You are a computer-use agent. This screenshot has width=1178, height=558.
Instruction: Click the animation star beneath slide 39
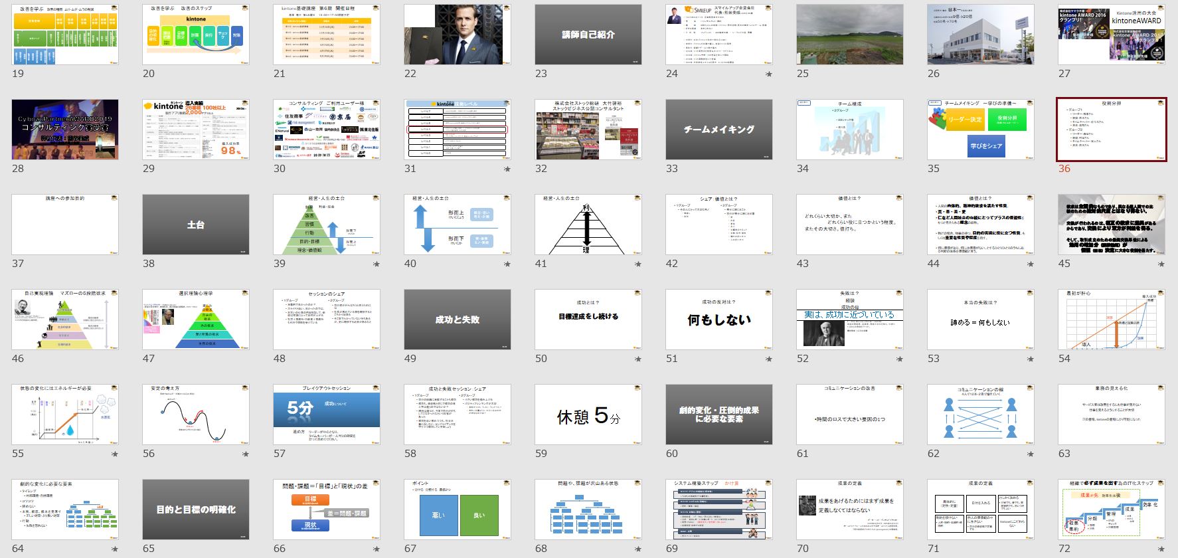(377, 264)
